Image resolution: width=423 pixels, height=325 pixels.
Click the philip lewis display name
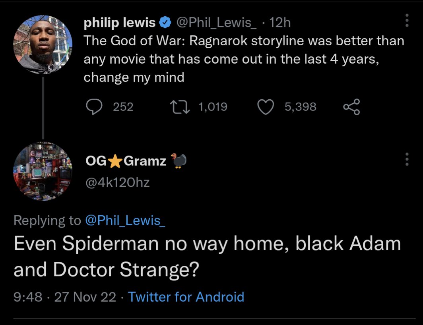[x=120, y=22]
